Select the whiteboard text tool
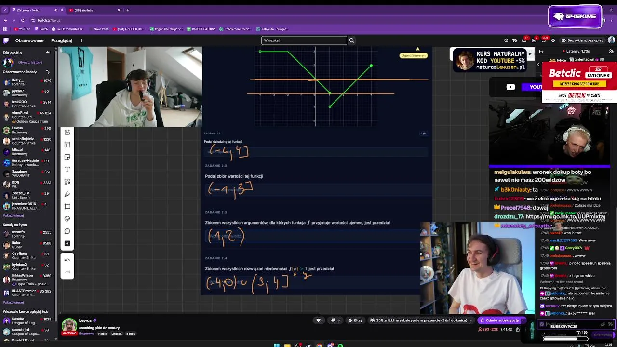617x347 pixels. (x=67, y=170)
